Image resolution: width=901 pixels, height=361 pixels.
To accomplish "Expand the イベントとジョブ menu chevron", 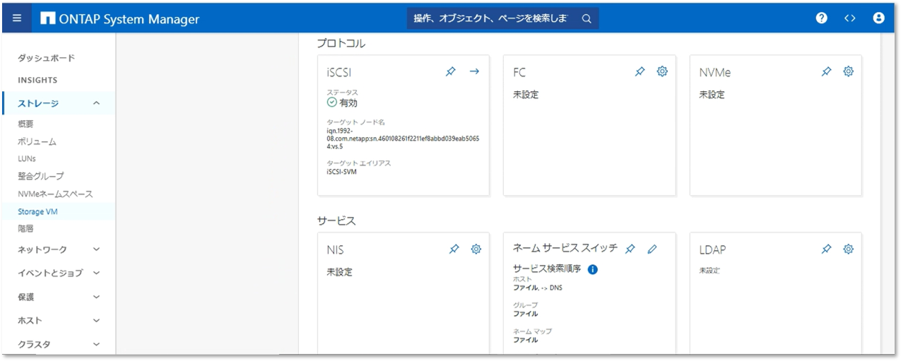I will (x=97, y=273).
